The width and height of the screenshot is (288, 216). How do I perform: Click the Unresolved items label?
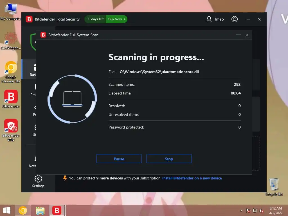click(124, 114)
